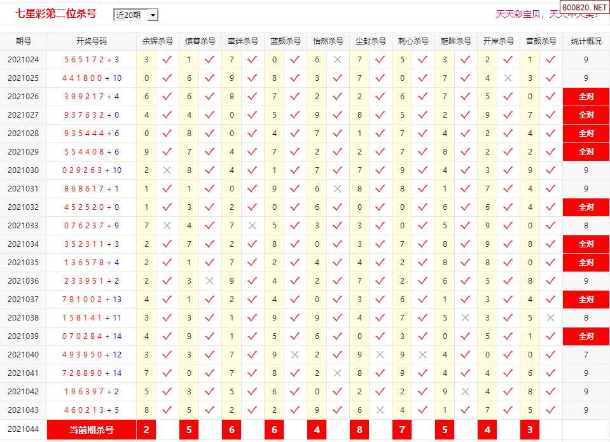This screenshot has height=442, width=610.
Task: Click gray X under 怡然杀号 in row 2021024
Action: coord(337,60)
